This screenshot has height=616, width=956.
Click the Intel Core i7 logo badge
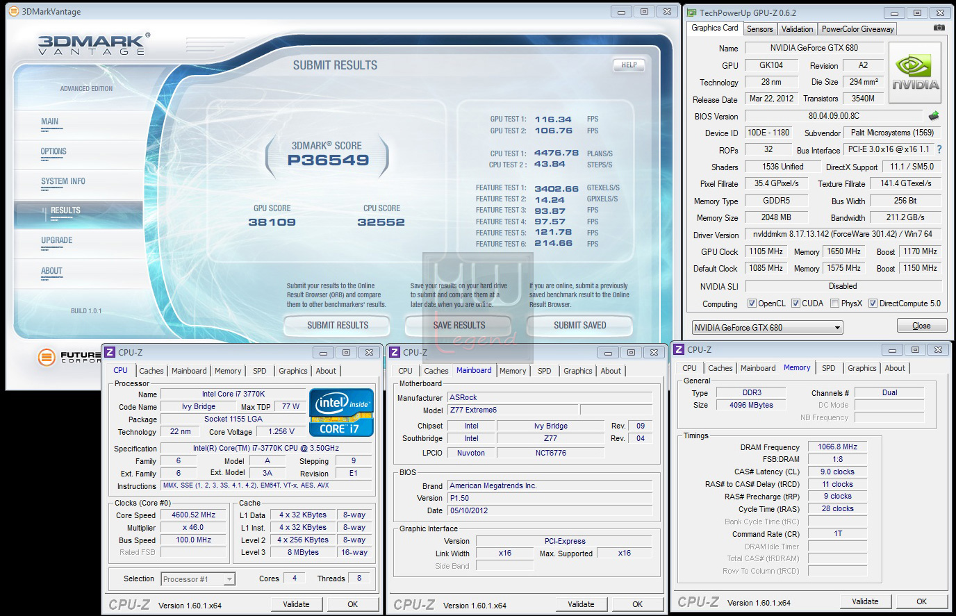point(341,412)
